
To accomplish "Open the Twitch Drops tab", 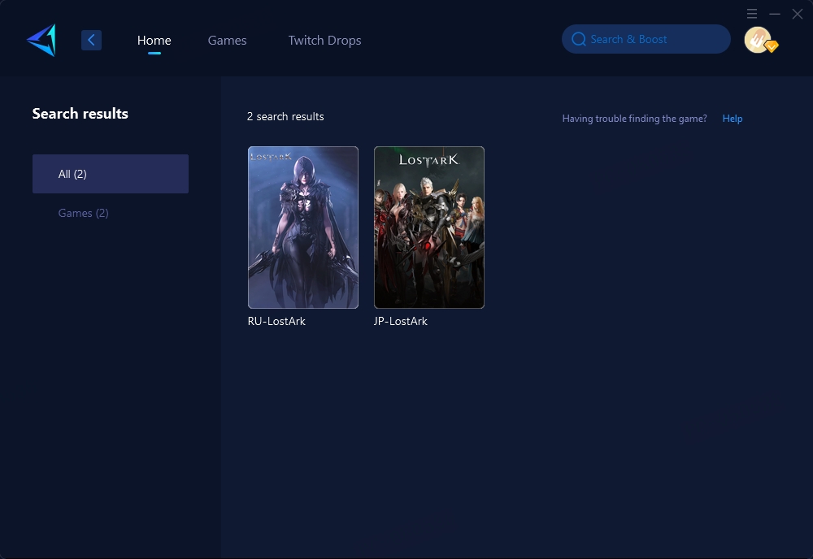I will [x=324, y=41].
